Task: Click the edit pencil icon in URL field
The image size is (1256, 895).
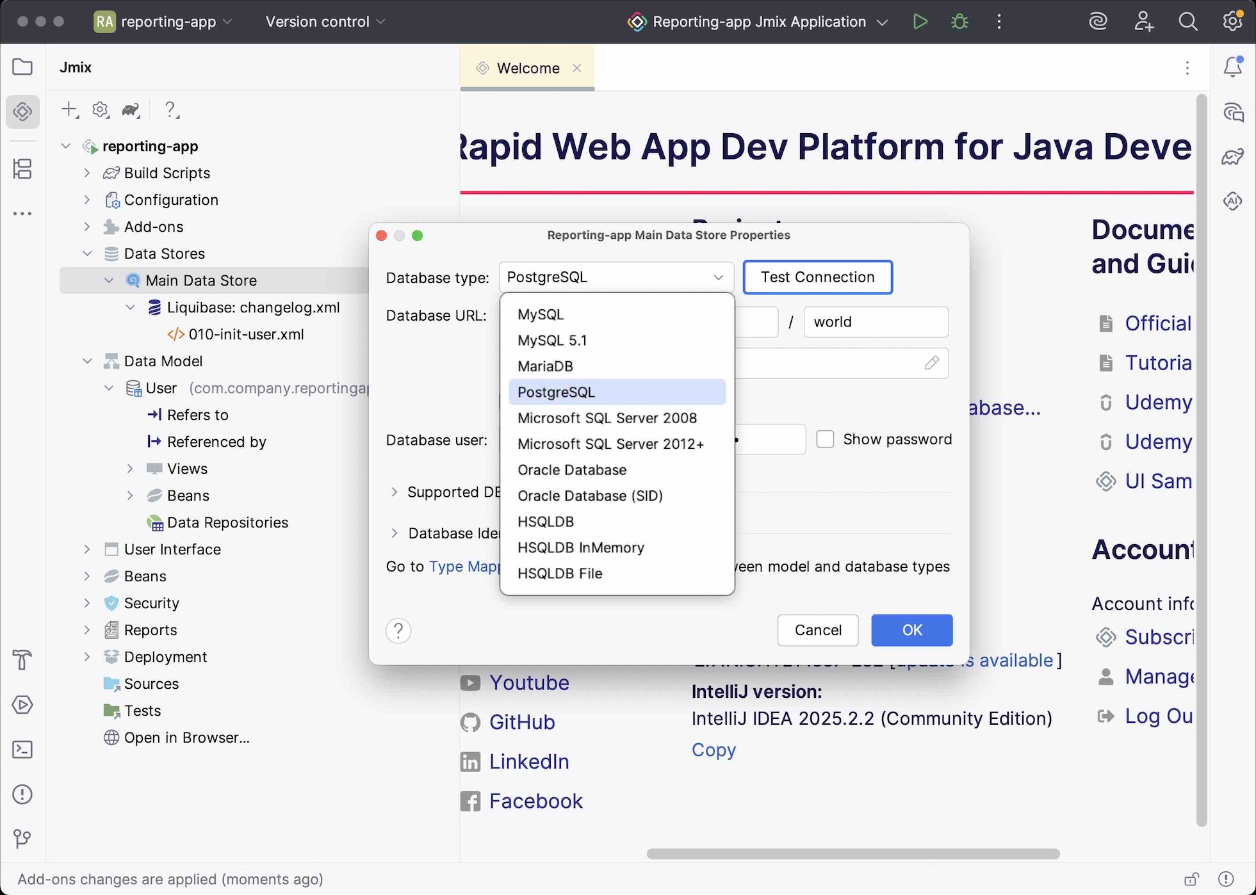Action: coord(932,363)
